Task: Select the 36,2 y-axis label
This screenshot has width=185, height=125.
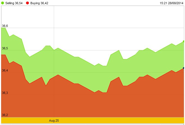Action: (5, 115)
